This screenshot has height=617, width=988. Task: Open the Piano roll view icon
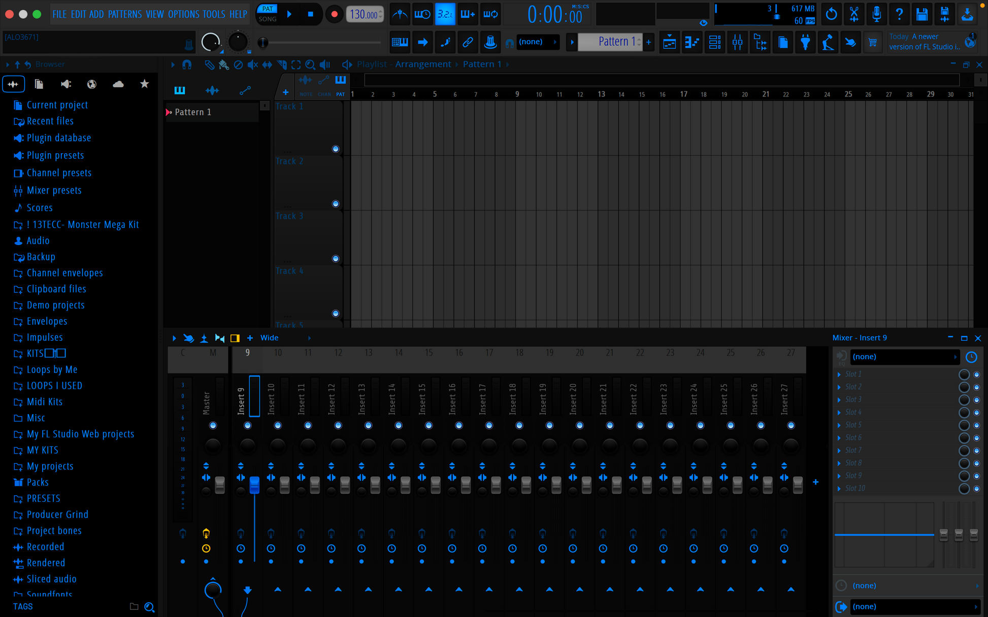[x=692, y=42]
